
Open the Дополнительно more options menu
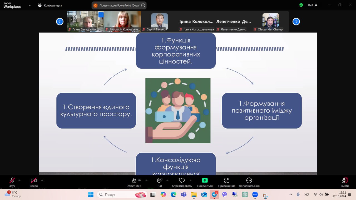(249, 182)
